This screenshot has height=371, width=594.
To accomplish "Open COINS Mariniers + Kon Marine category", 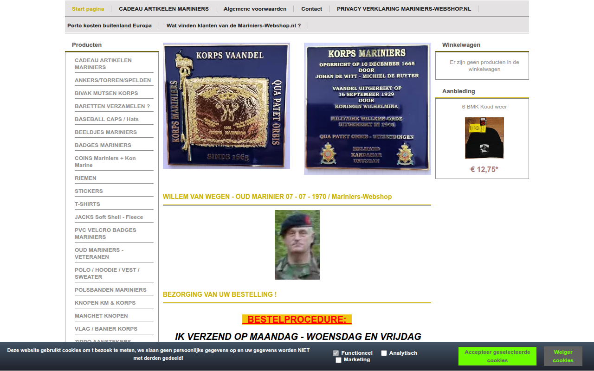I will click(114, 161).
